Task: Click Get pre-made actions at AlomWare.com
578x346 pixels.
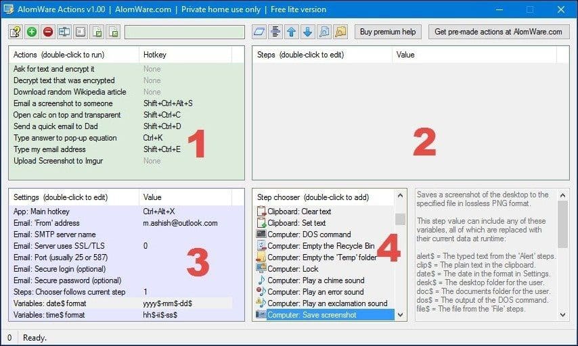Action: pyautogui.click(x=498, y=32)
